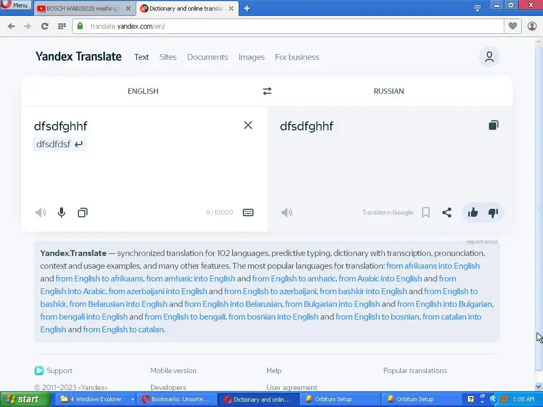The width and height of the screenshot is (543, 407).
Task: Open Speed Dial grid icon
Action: point(62,26)
